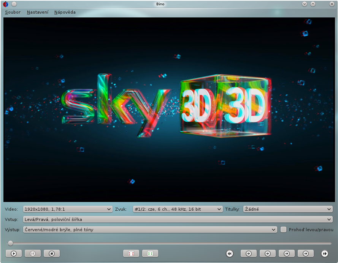338x263 pixels.
Task: Enable the Prohoď levou/pravou checkbox
Action: 283,230
